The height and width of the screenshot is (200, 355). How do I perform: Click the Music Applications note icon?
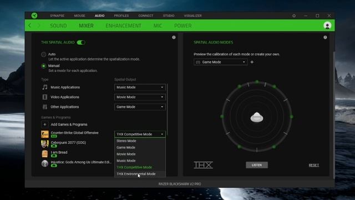44,87
